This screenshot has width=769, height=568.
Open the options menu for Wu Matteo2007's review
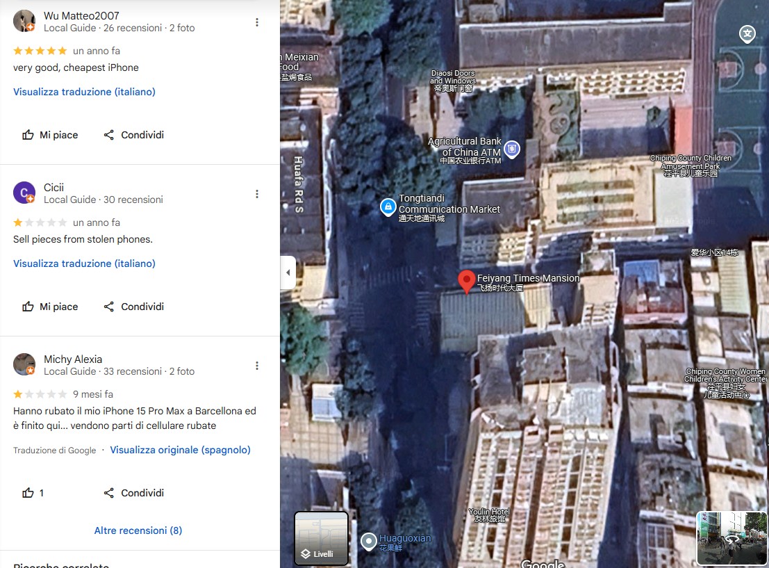tap(257, 22)
